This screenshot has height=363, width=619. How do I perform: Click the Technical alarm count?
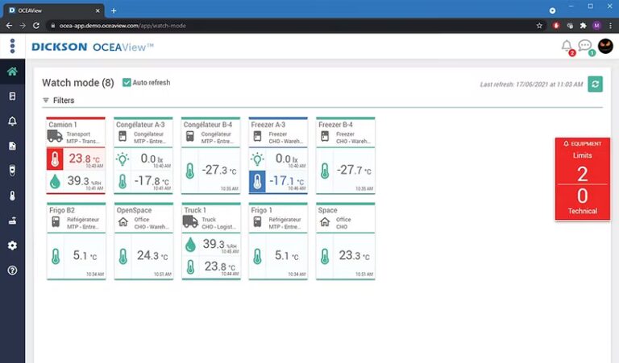tap(582, 196)
